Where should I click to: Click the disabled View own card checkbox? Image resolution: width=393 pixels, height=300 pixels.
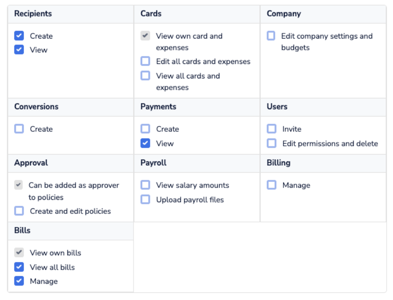(145, 36)
